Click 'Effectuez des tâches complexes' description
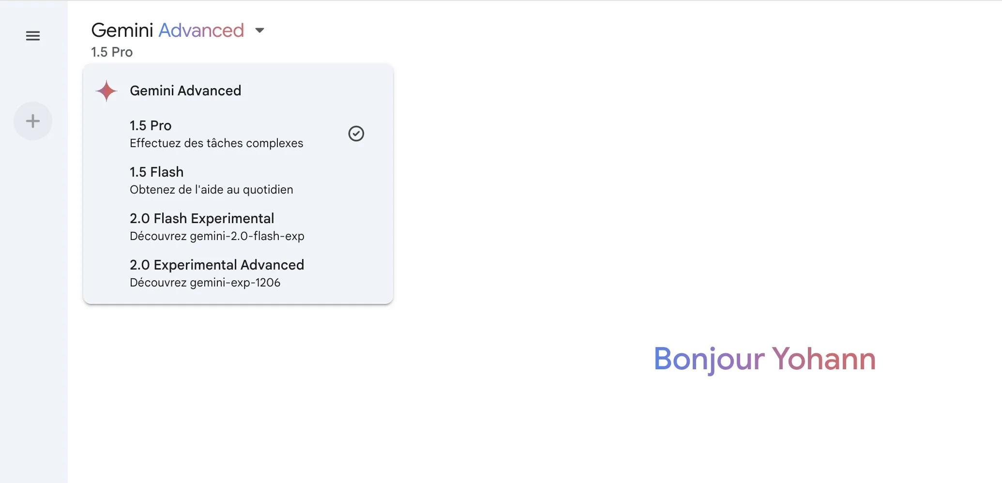This screenshot has height=483, width=1002. [216, 143]
